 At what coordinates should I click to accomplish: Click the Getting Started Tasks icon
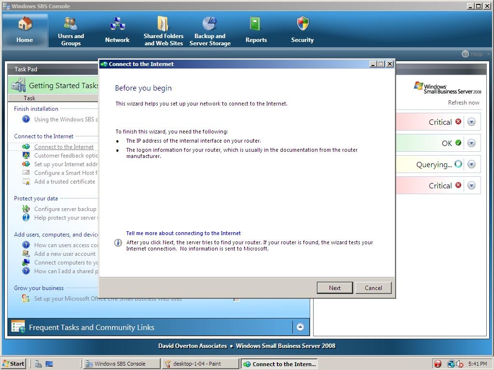[x=18, y=85]
